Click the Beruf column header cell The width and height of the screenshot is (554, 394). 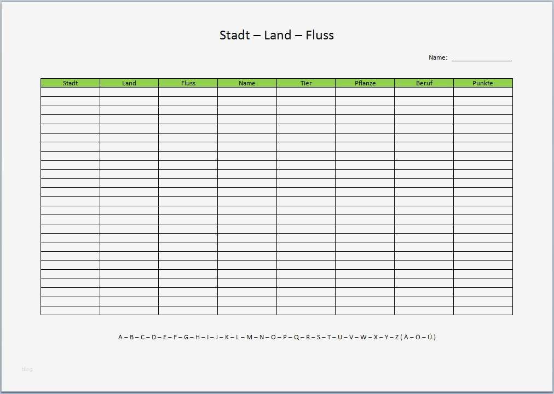click(x=424, y=83)
